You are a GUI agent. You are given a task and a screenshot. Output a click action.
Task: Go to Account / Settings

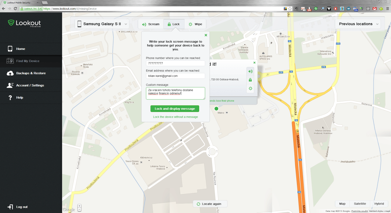tap(31, 85)
